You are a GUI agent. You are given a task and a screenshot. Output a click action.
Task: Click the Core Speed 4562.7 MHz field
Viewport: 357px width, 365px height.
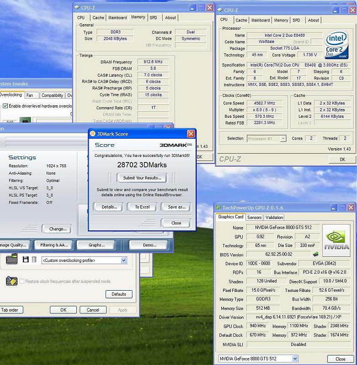pos(264,103)
